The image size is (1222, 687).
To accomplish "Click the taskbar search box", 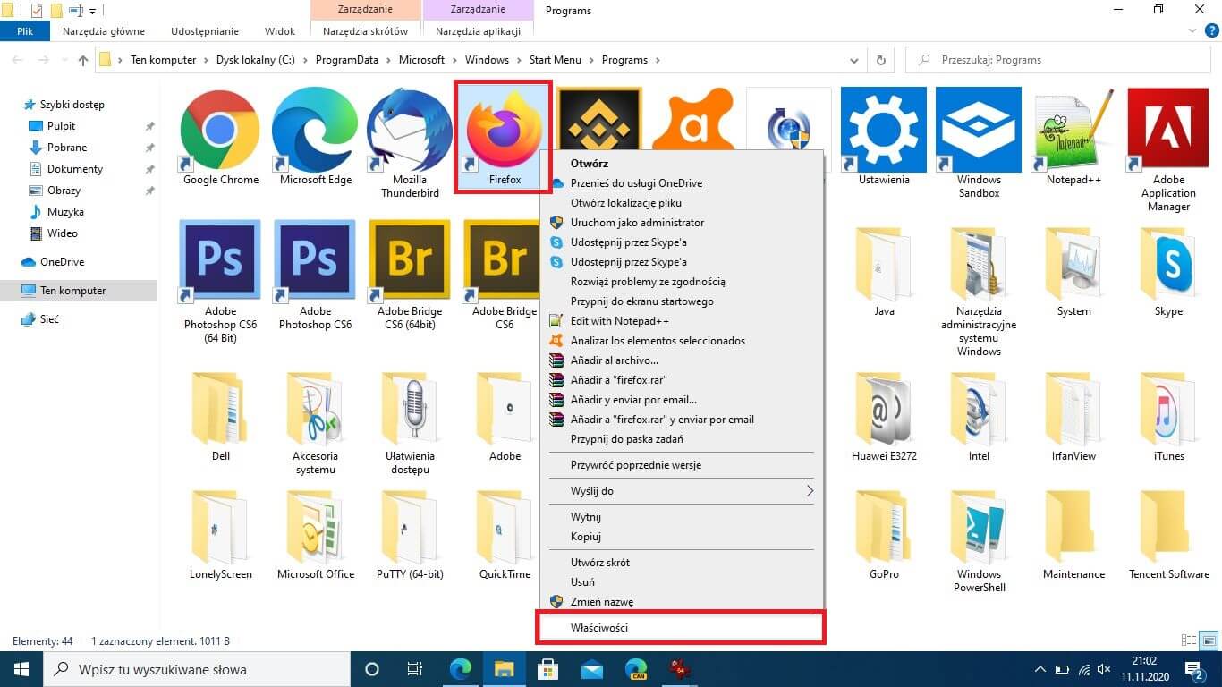I will pos(197,669).
